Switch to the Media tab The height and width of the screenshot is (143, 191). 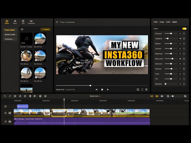(7, 22)
